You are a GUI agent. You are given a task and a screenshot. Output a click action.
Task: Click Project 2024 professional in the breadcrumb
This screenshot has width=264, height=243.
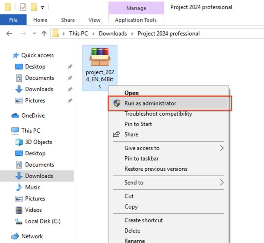[x=169, y=34]
